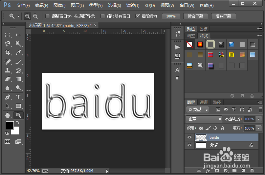
Task: Open the Zoom tool preset dropdown
Action: 18,16
